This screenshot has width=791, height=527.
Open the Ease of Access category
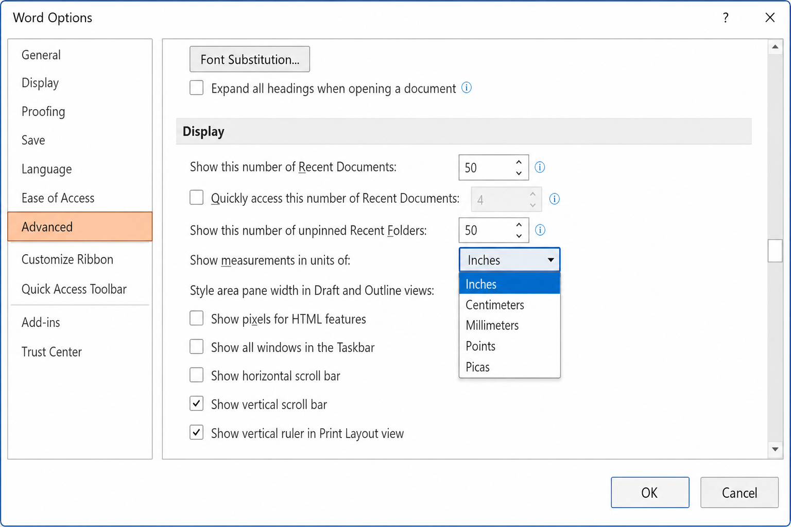(x=80, y=198)
